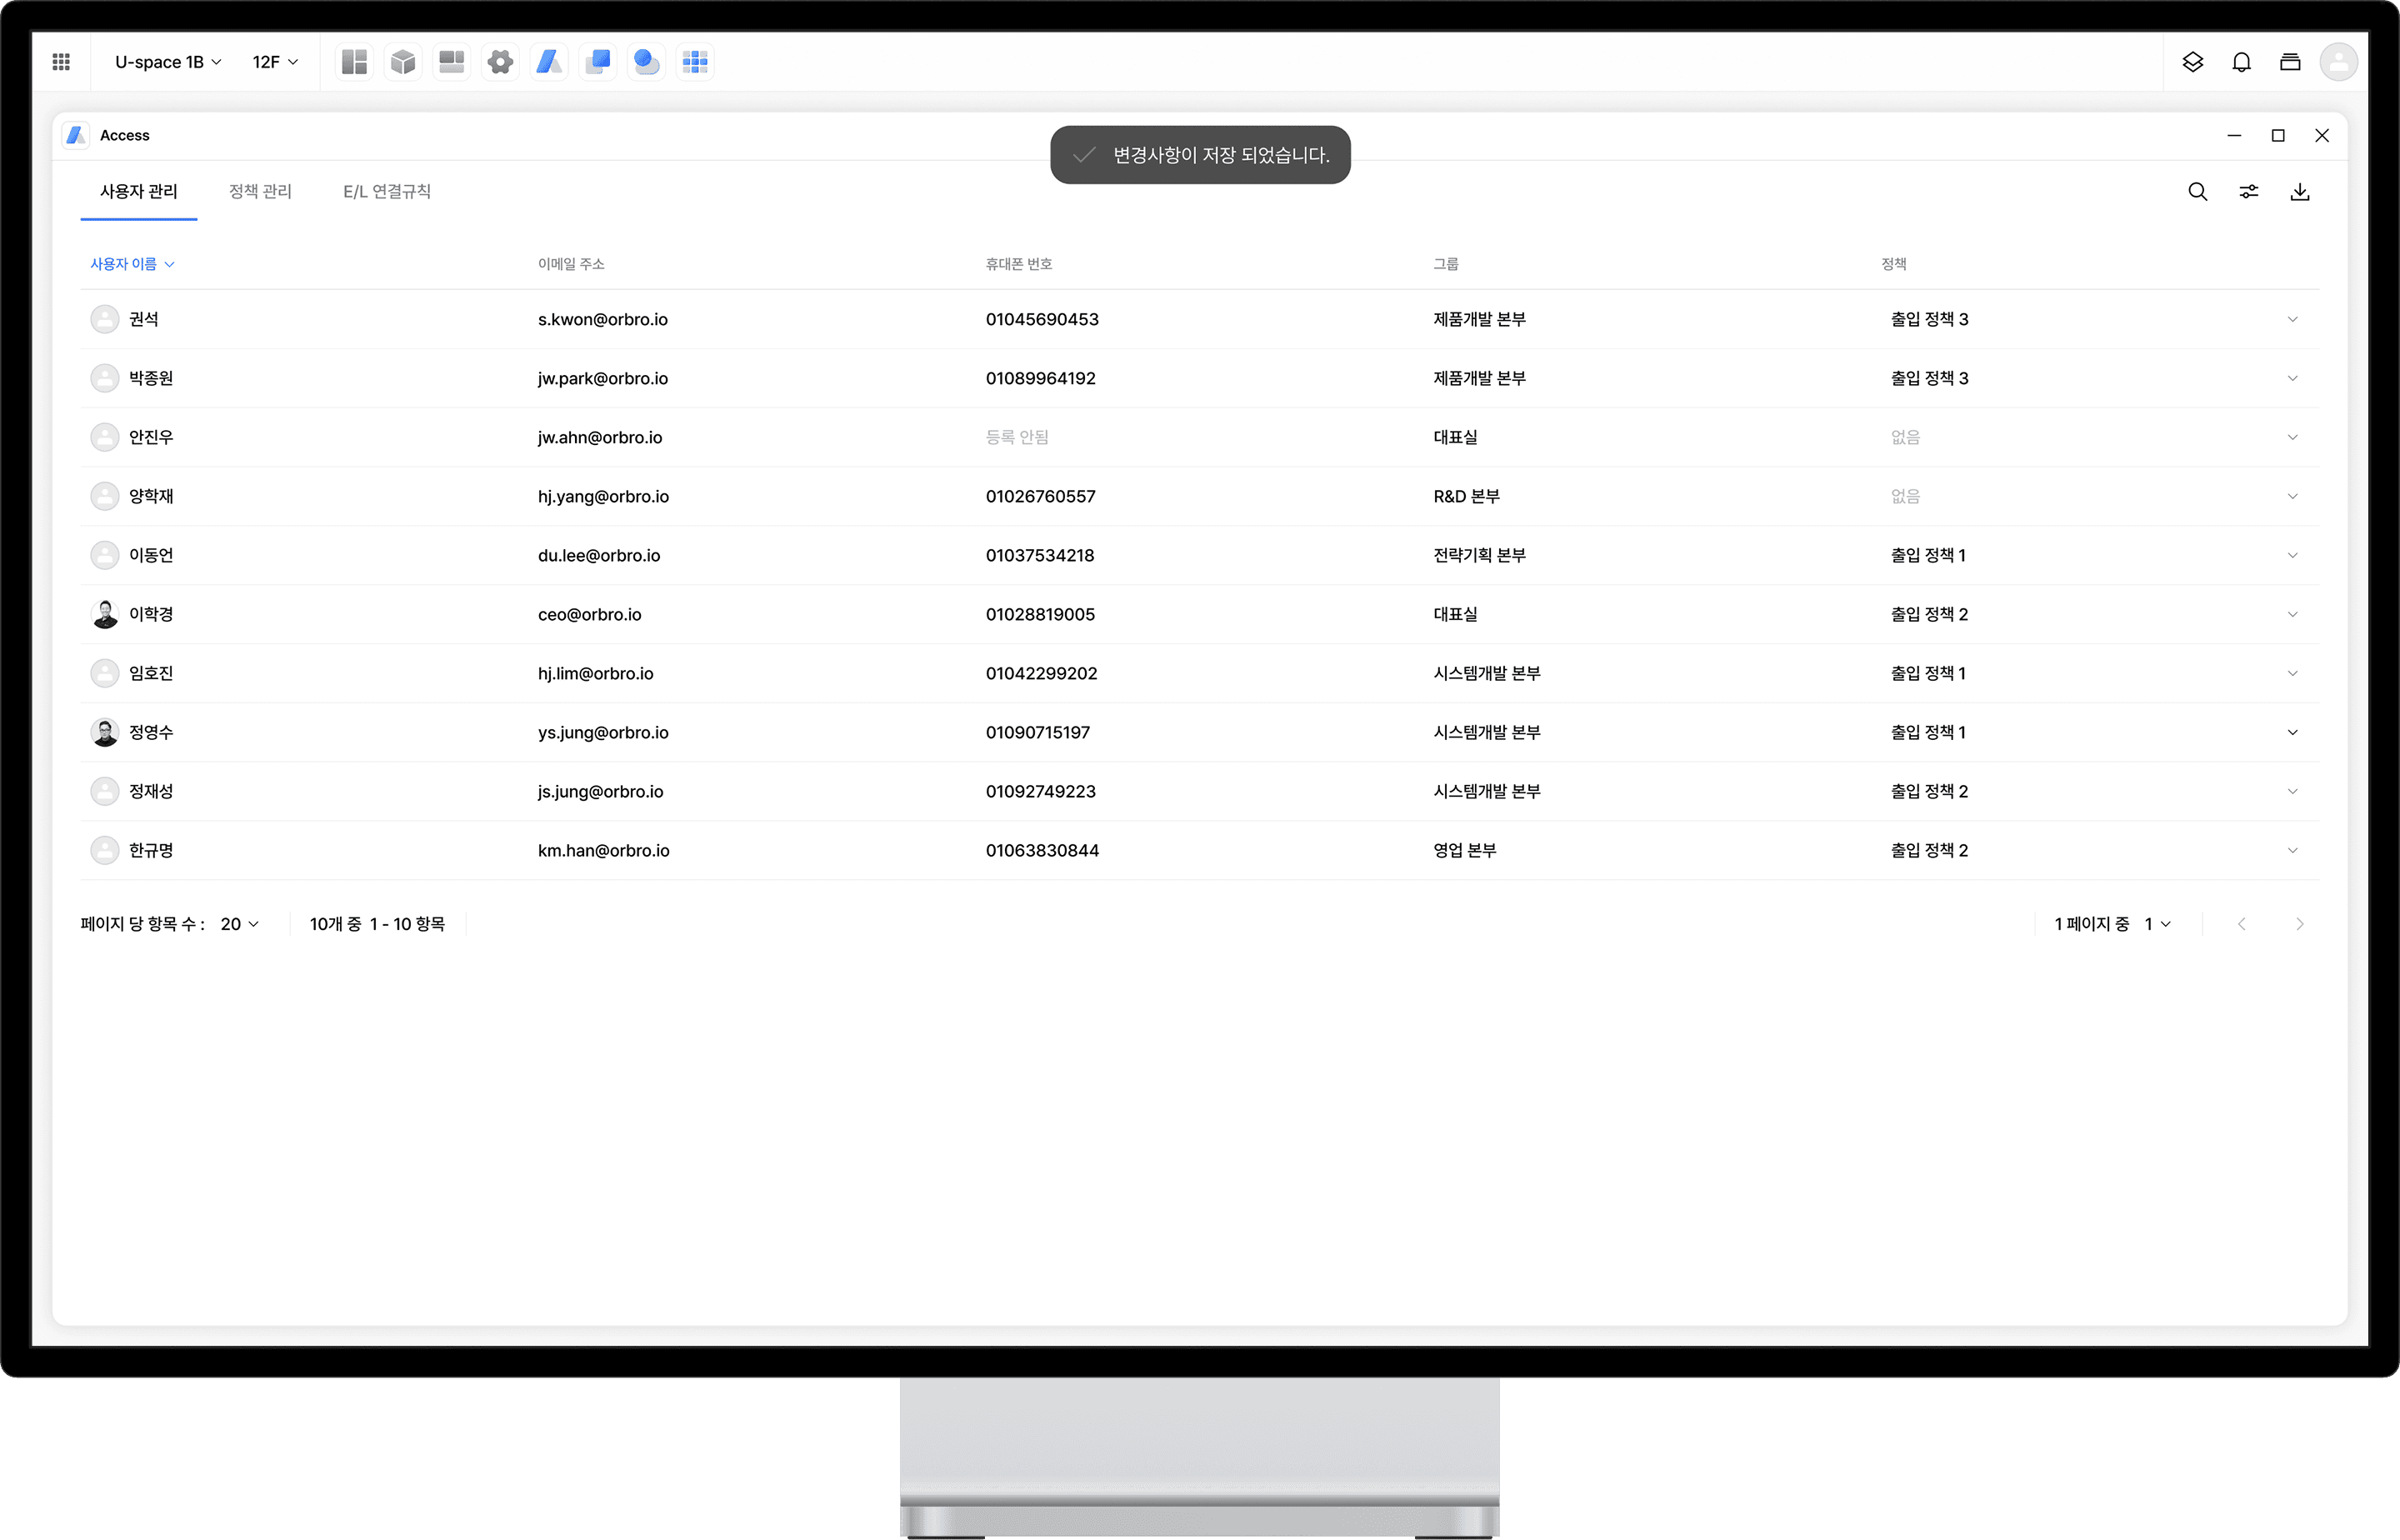Image resolution: width=2400 pixels, height=1540 pixels.
Task: Open the app launcher grid icon
Action: [61, 62]
